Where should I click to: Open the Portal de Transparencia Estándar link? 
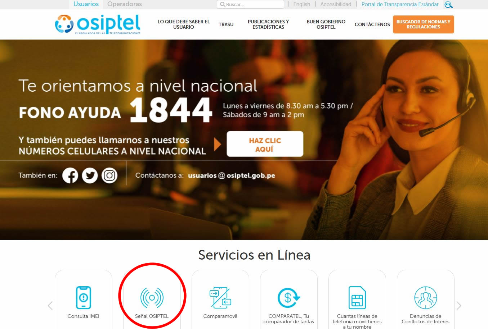coord(400,4)
